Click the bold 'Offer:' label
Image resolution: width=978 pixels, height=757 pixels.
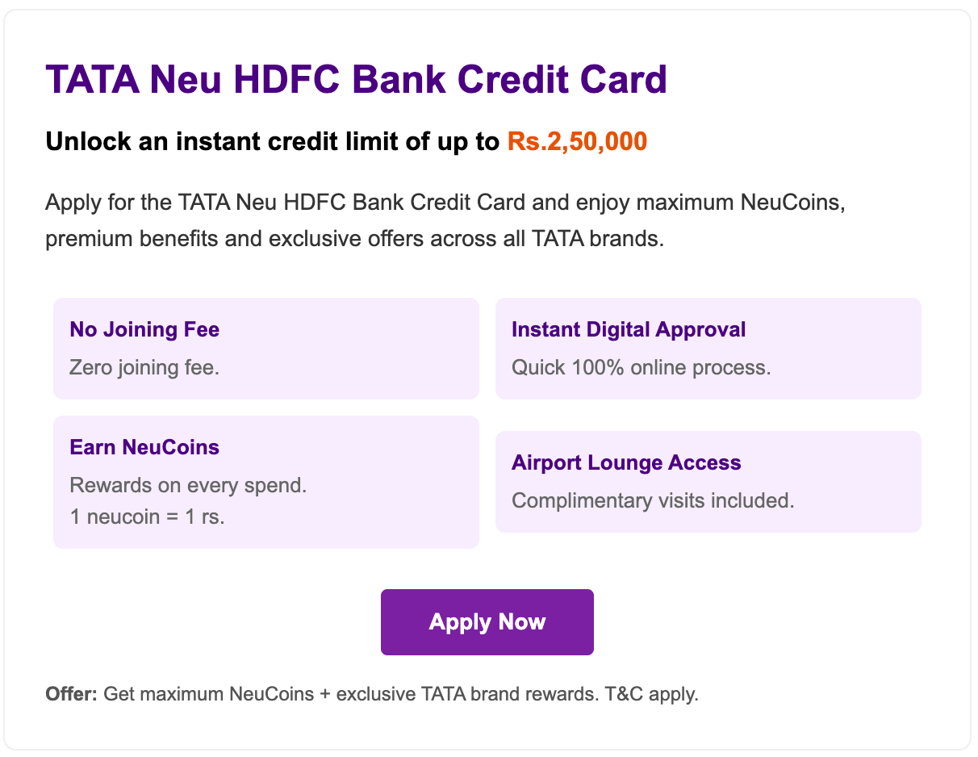pyautogui.click(x=71, y=694)
